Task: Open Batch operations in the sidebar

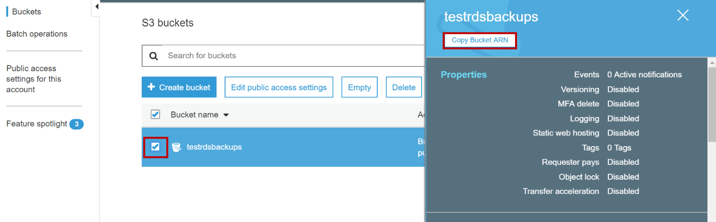Action: (x=37, y=34)
